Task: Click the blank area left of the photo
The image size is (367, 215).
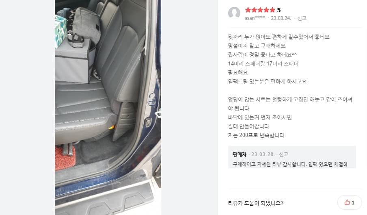Action: pyautogui.click(x=27, y=107)
